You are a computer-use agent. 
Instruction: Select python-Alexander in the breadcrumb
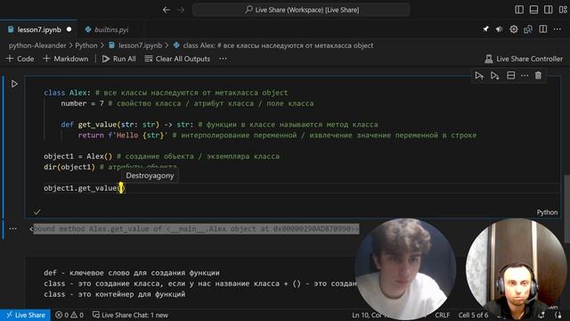(x=37, y=45)
